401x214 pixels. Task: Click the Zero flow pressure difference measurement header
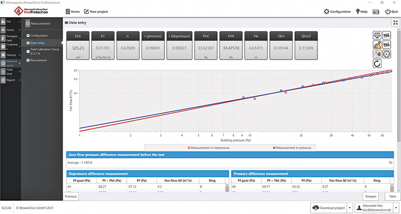click(x=230, y=154)
